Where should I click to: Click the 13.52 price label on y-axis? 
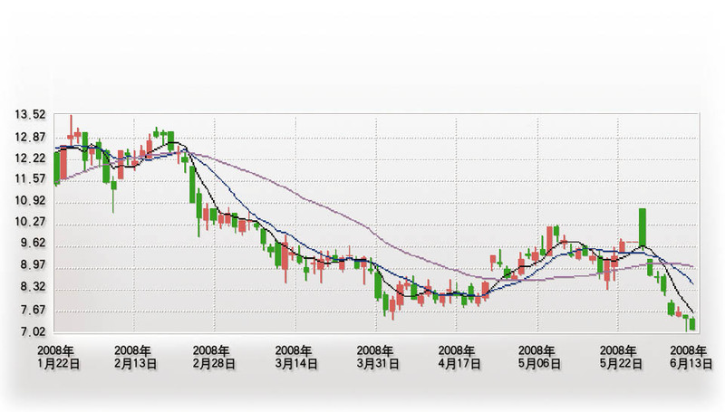(x=31, y=115)
